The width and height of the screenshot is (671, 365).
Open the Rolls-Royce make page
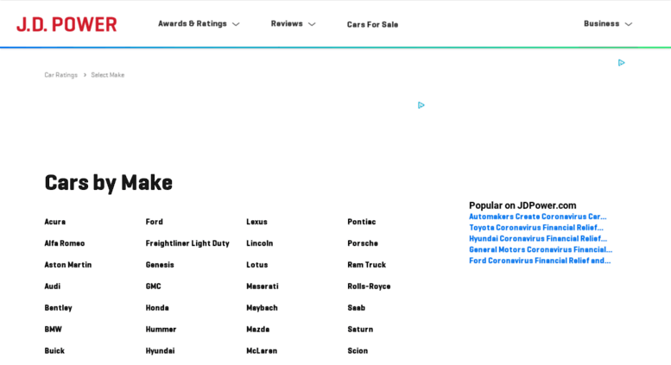point(369,286)
